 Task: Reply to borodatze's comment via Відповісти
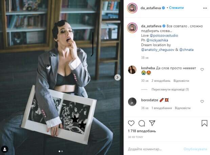click(183, 108)
